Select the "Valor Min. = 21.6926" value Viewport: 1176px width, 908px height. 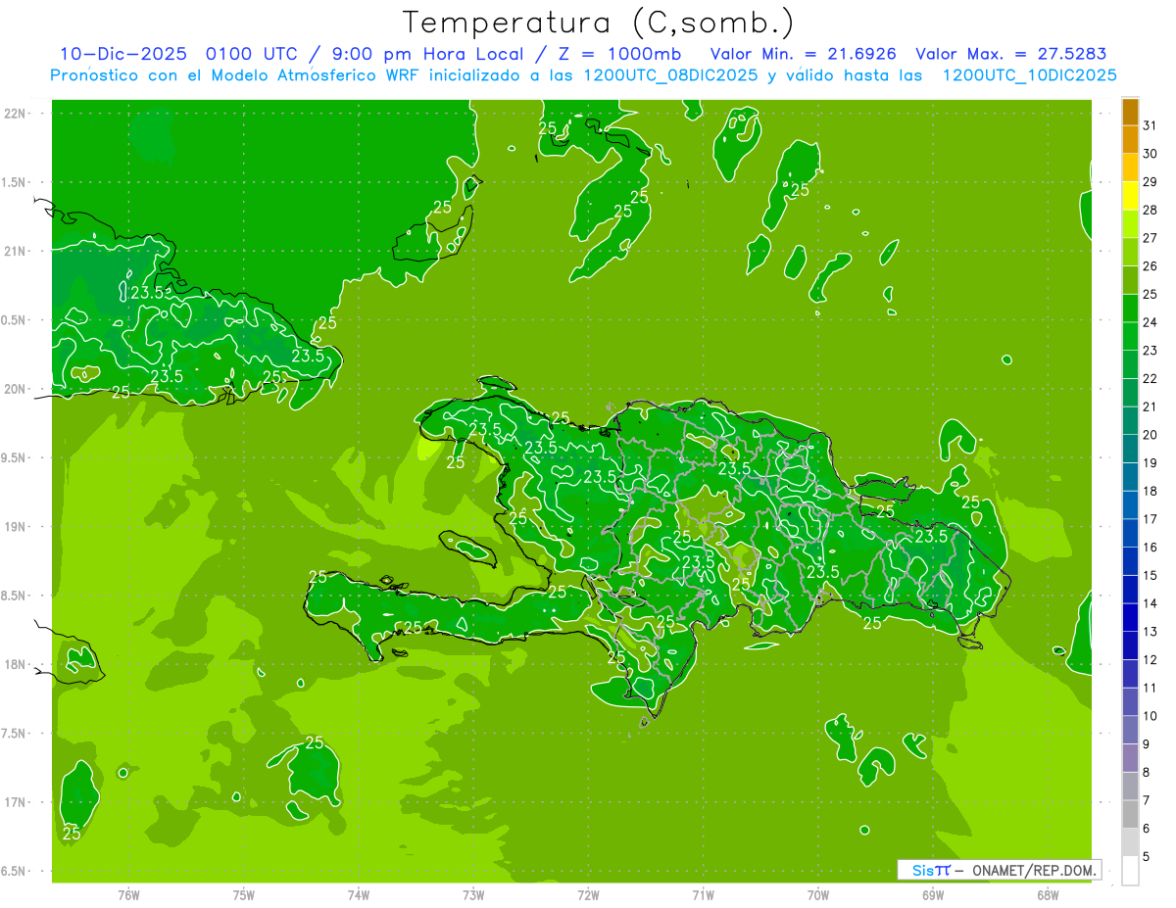pos(804,54)
